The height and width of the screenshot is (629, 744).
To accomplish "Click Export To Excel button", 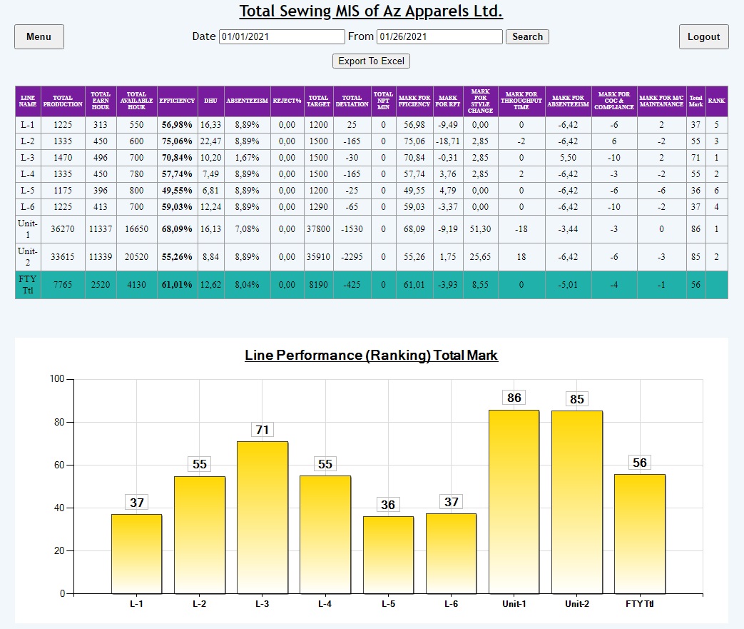I will [371, 61].
